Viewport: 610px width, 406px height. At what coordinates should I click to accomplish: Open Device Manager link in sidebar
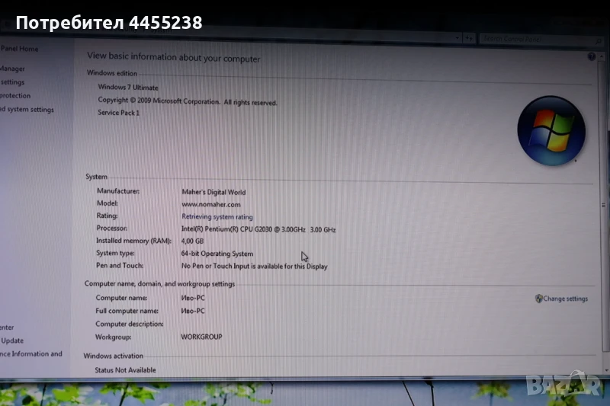pyautogui.click(x=12, y=69)
